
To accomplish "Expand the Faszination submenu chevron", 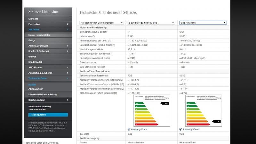I will (68, 24).
